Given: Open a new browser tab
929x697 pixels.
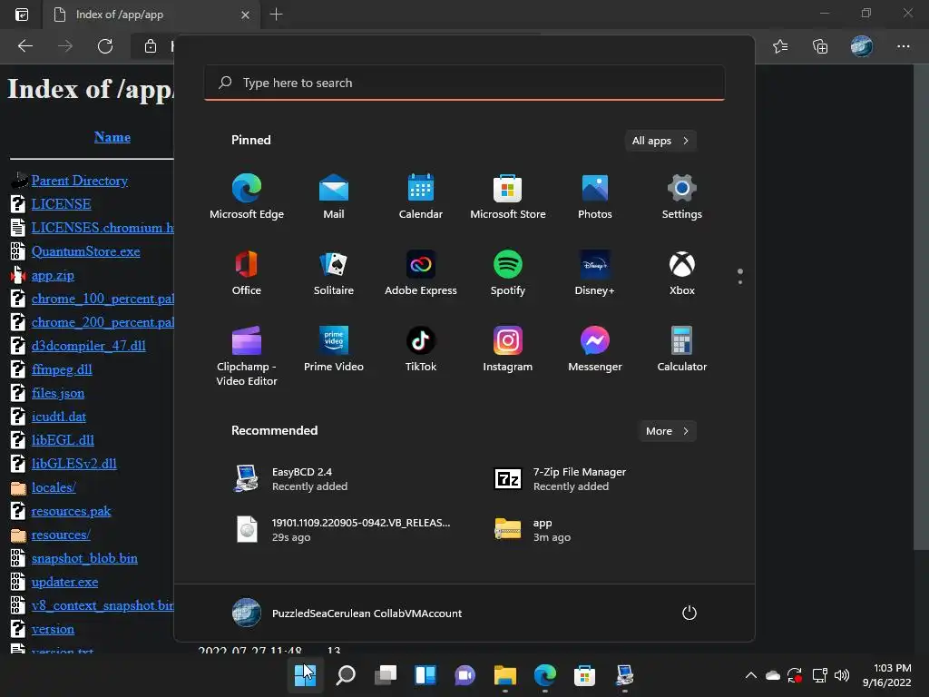Looking at the screenshot, I should [x=276, y=15].
